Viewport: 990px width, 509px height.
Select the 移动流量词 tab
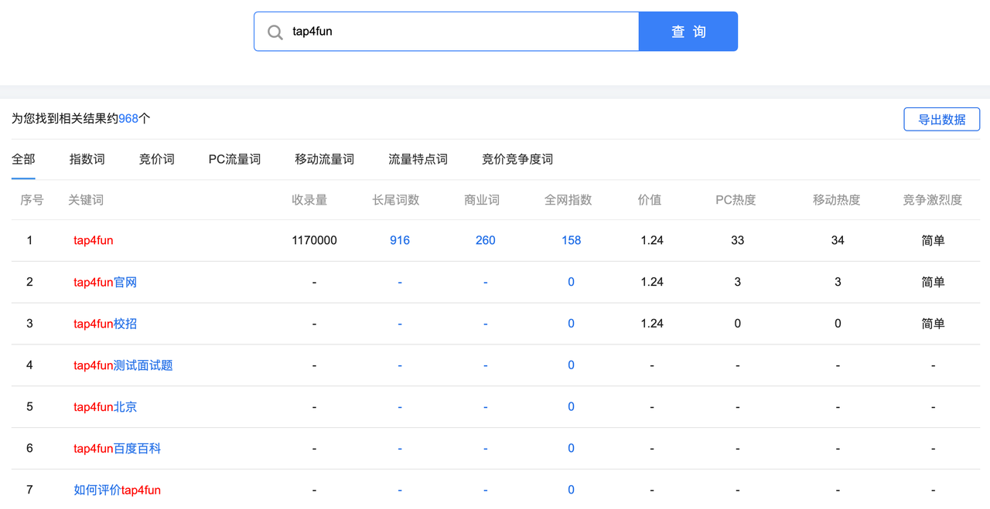[x=324, y=159]
